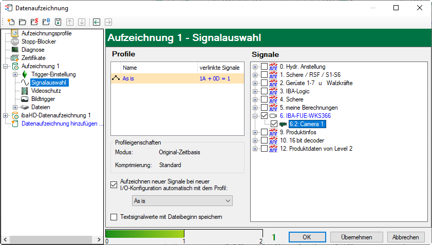Image resolution: width=432 pixels, height=245 pixels.
Task: Click the open folder toolbar icon
Action: 23,22
